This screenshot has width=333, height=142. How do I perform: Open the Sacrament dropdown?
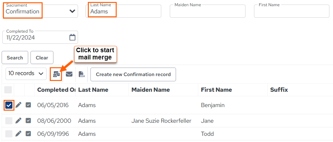(x=40, y=11)
